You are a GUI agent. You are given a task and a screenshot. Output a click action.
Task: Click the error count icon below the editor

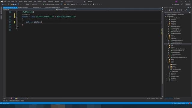(x=12, y=98)
